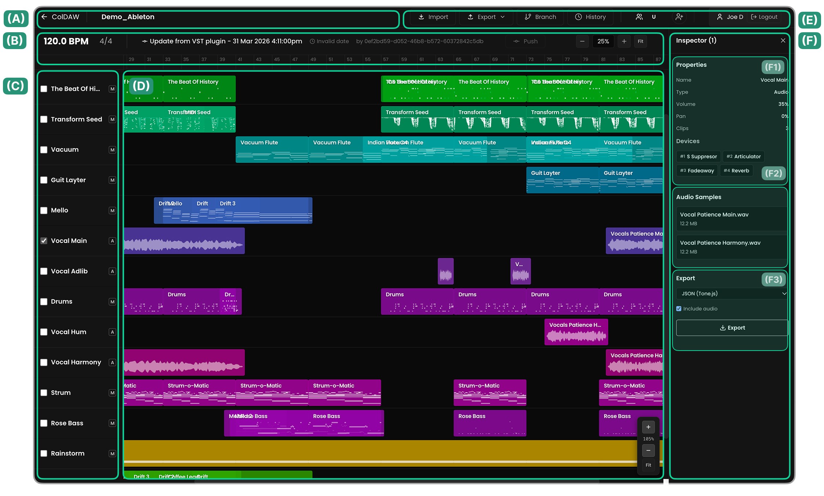
Task: Select the Rainstorm track checkbox
Action: (44, 454)
